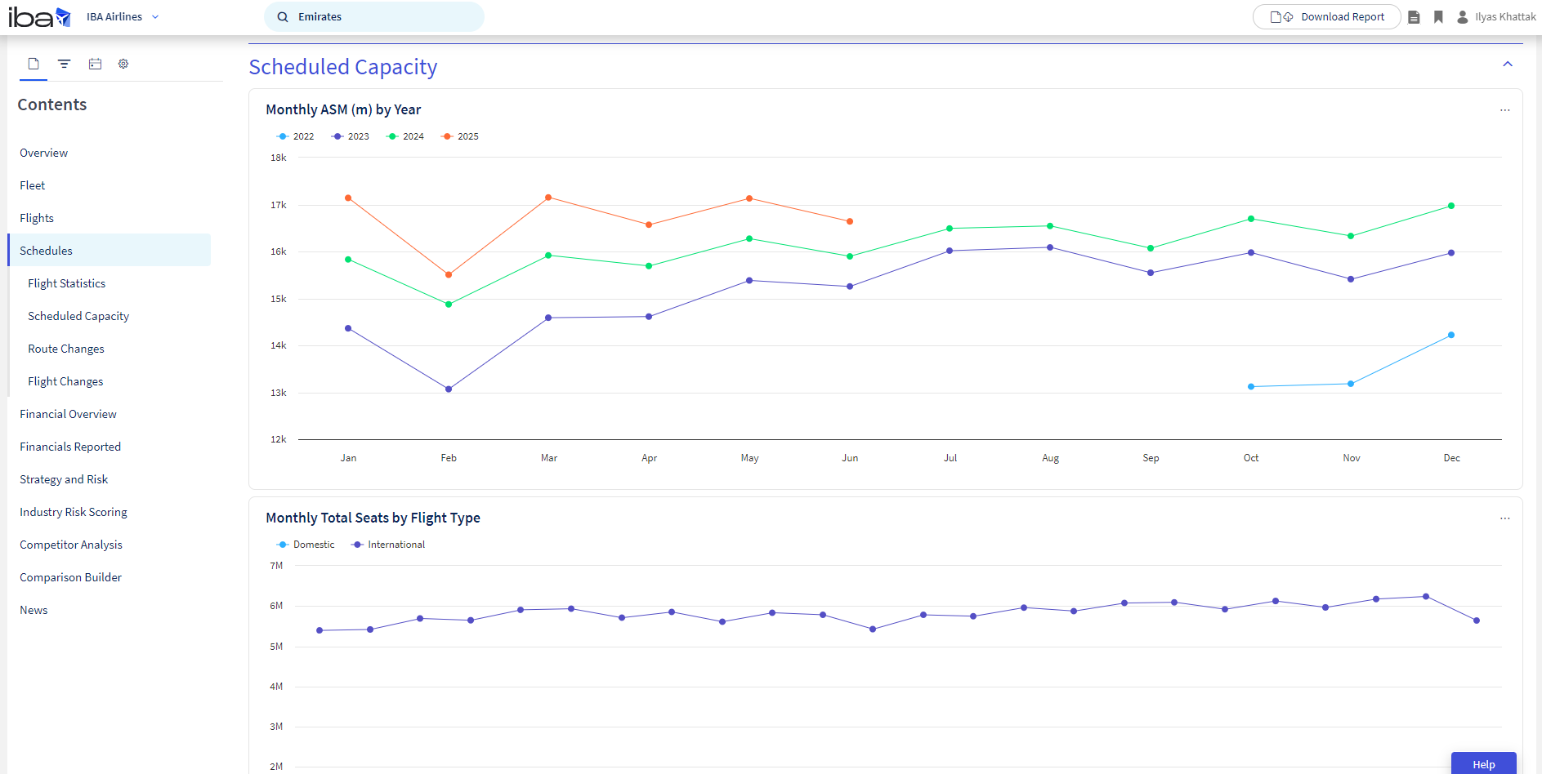Open the settings gear icon tab

pos(123,64)
